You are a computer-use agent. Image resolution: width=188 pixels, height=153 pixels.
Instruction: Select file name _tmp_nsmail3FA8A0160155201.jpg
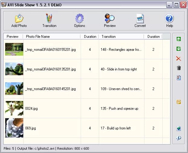click(x=50, y=50)
